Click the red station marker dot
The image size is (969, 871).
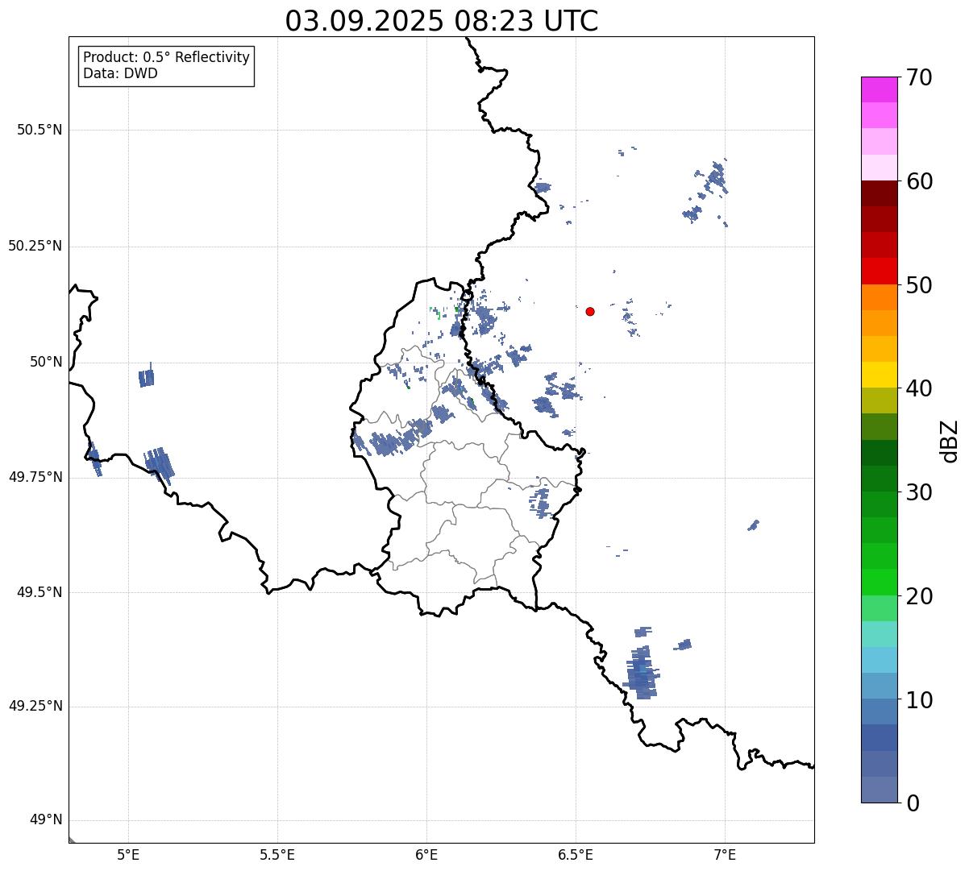click(x=590, y=311)
